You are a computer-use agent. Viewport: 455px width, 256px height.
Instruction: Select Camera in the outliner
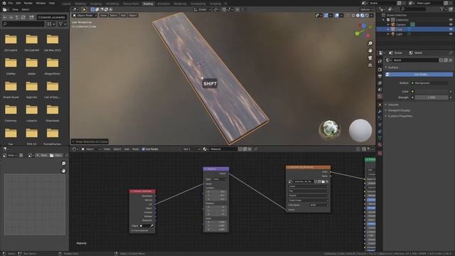pyautogui.click(x=401, y=25)
